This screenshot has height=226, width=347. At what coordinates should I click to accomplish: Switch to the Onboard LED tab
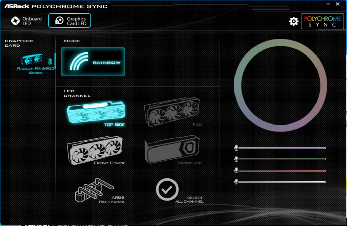tap(26, 21)
